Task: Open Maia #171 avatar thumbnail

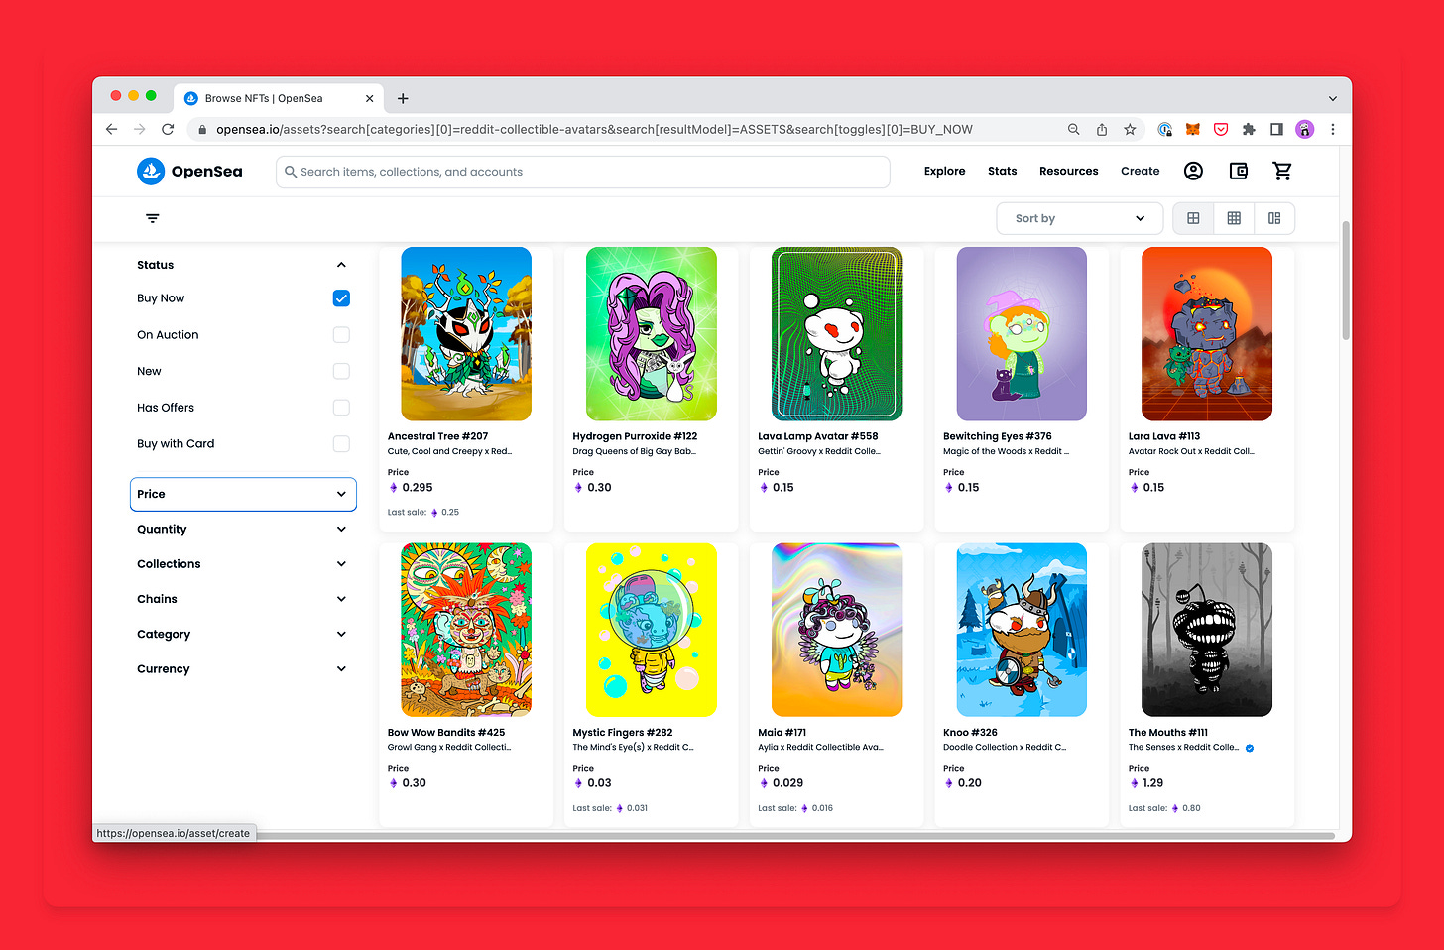Action: click(836, 630)
